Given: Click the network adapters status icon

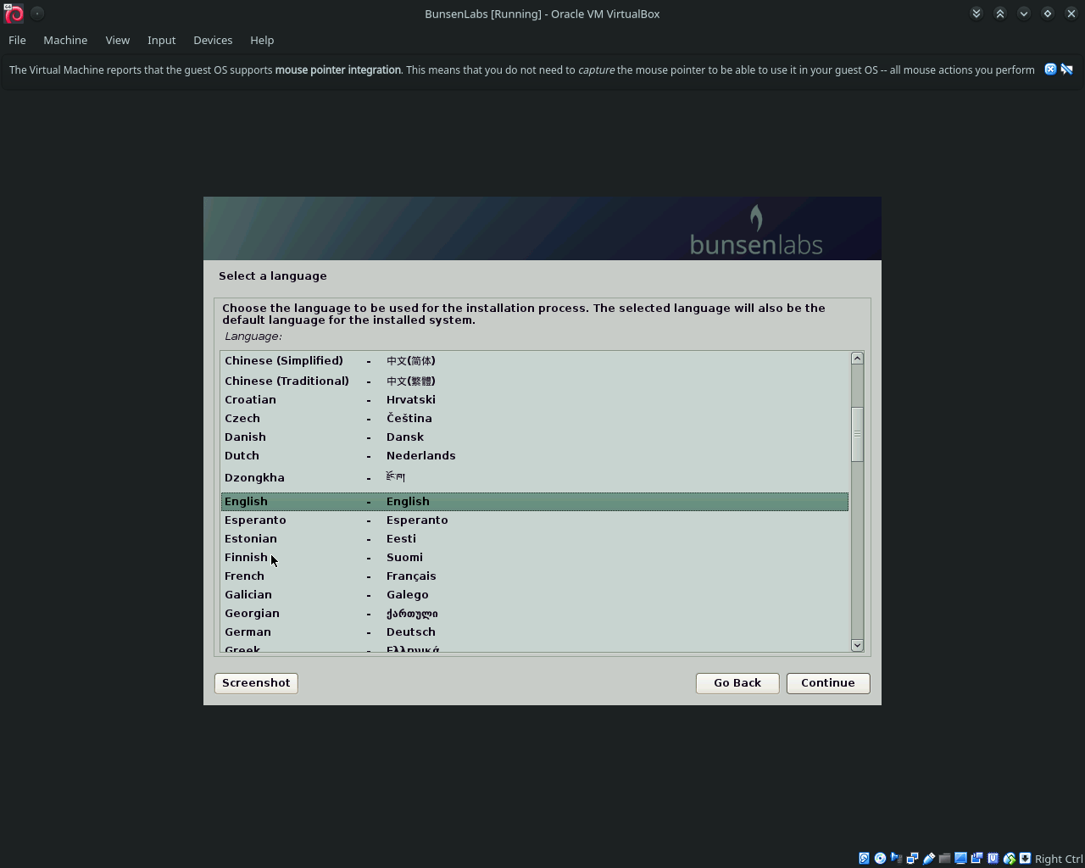Looking at the screenshot, I should click(x=912, y=858).
